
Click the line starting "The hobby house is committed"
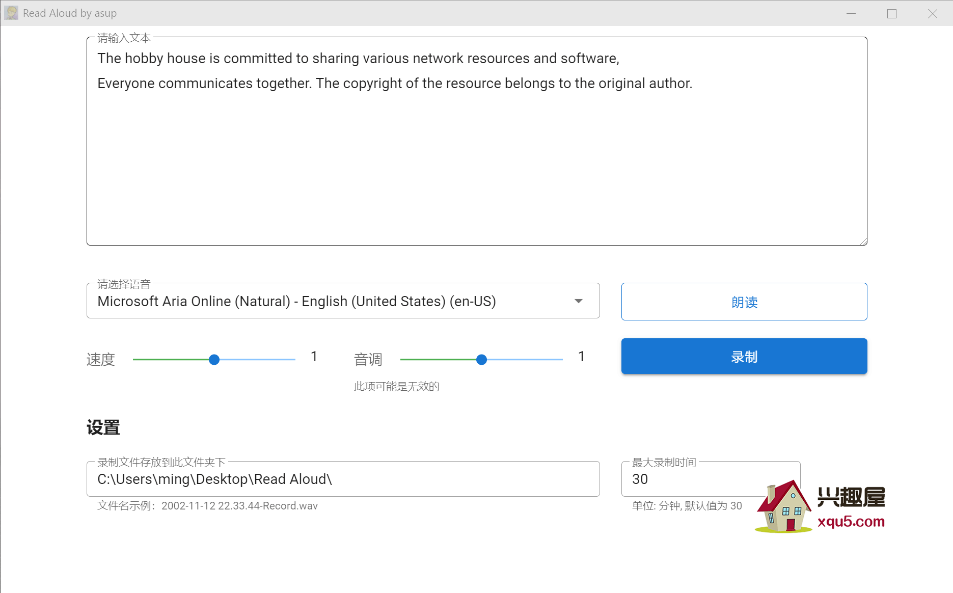[358, 59]
